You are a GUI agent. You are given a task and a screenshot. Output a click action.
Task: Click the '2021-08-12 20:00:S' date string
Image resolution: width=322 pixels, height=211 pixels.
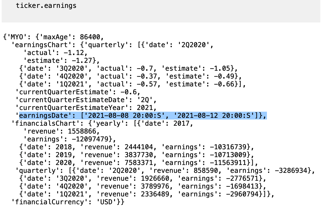tap(214, 116)
